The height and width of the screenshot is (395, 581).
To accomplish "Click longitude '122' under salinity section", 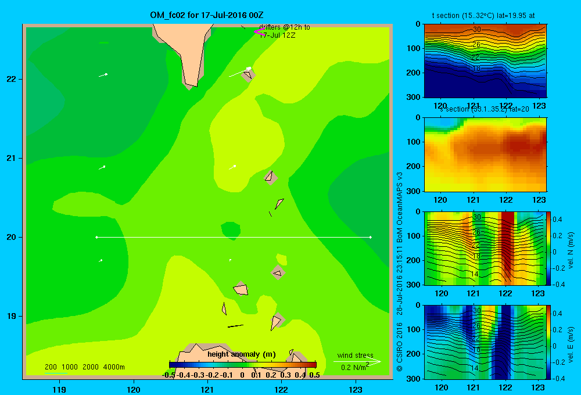I will (x=506, y=200).
